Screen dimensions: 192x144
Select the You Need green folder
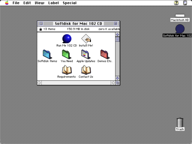(67, 54)
